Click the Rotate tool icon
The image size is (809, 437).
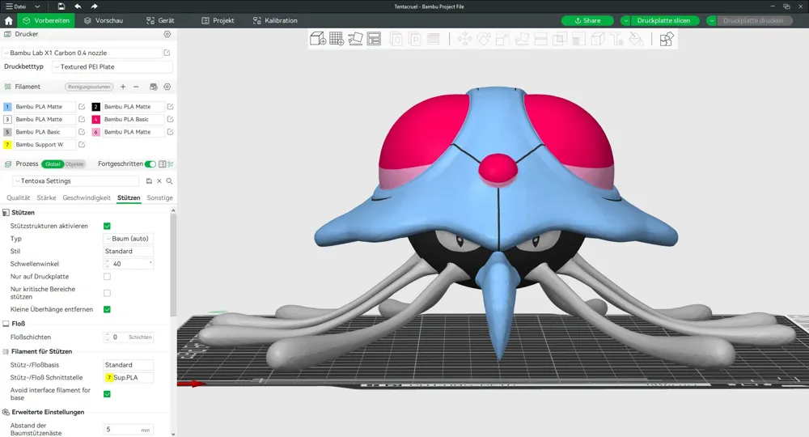point(484,39)
